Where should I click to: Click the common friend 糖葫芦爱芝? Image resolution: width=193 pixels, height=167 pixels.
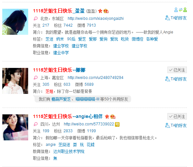(61, 99)
